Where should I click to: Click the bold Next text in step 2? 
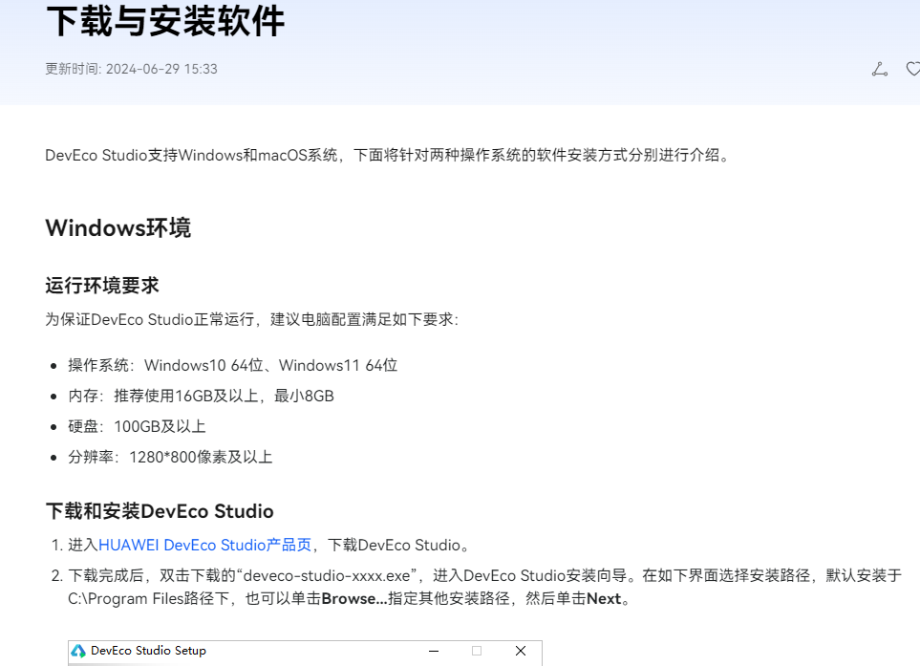[x=604, y=599]
